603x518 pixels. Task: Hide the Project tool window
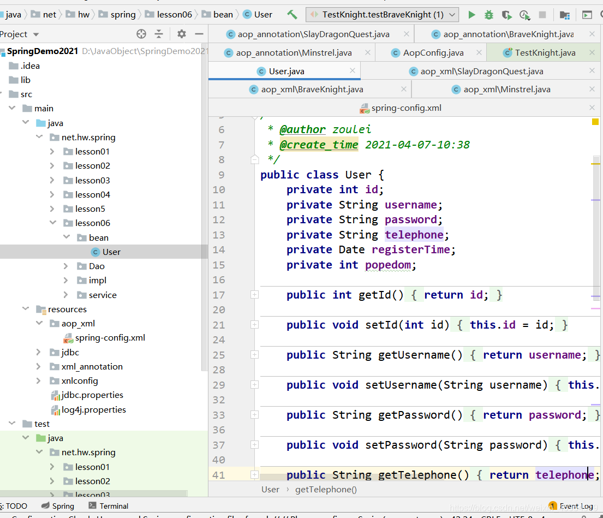click(199, 34)
